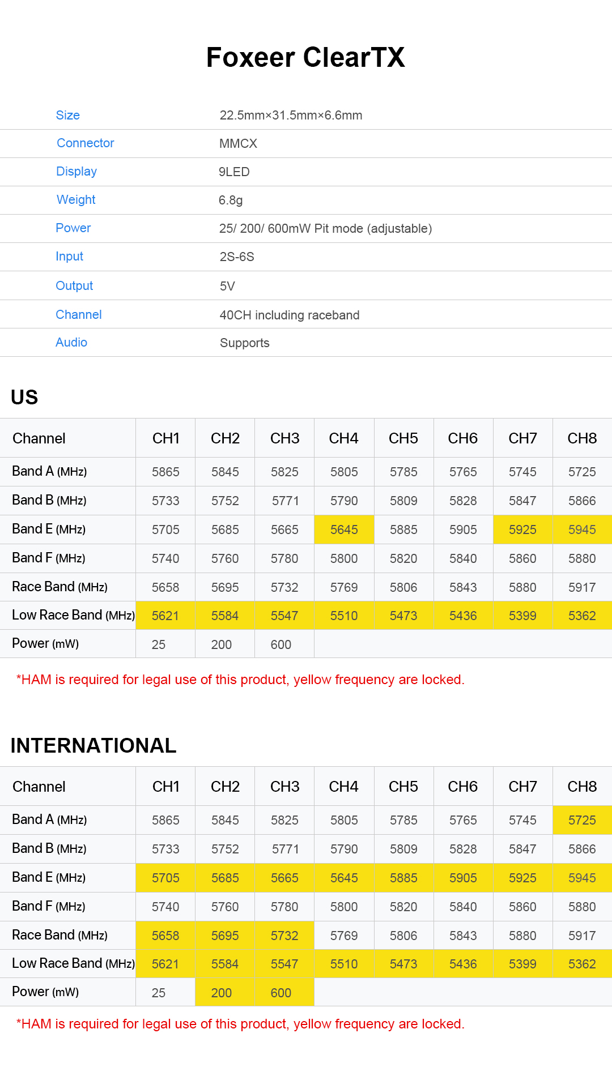This screenshot has width=612, height=1076.
Task: Click the HAM notice below the US table
Action: [240, 680]
